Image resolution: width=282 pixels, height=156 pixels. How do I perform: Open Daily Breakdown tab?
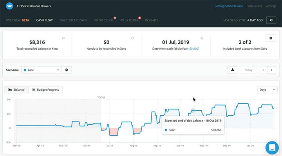(x=73, y=20)
